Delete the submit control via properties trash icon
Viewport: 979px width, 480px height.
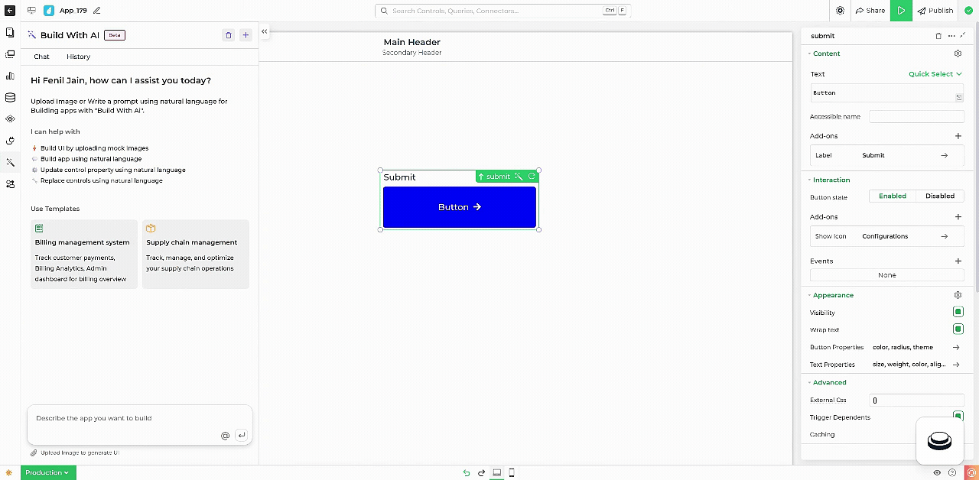[938, 36]
